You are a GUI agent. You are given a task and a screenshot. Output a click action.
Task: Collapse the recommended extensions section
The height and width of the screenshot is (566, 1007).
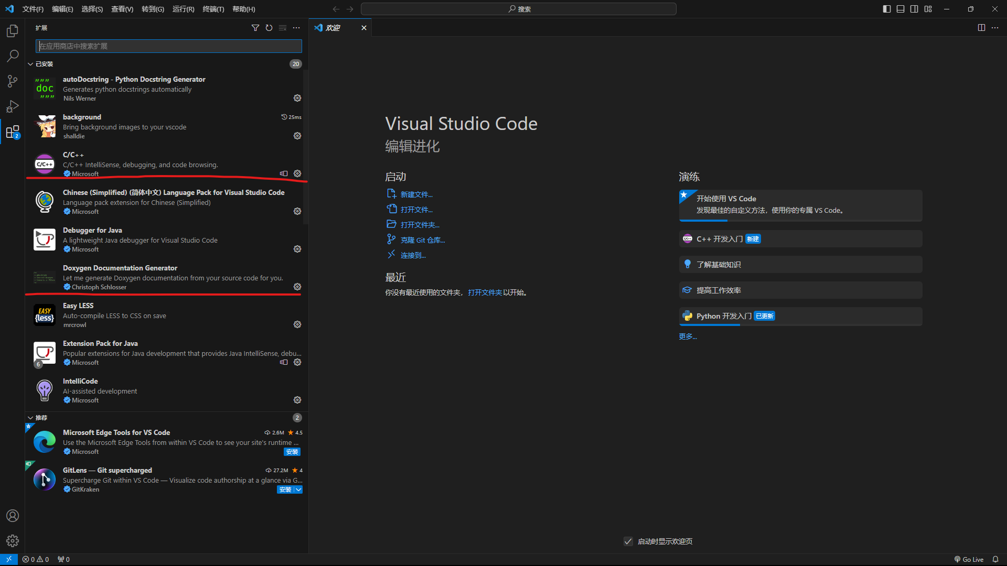pyautogui.click(x=30, y=418)
